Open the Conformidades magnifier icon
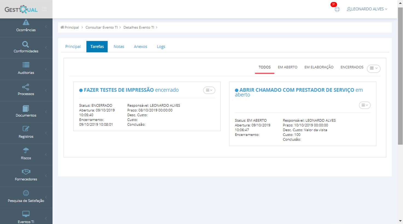Image resolution: width=403 pixels, height=224 pixels. click(x=25, y=44)
